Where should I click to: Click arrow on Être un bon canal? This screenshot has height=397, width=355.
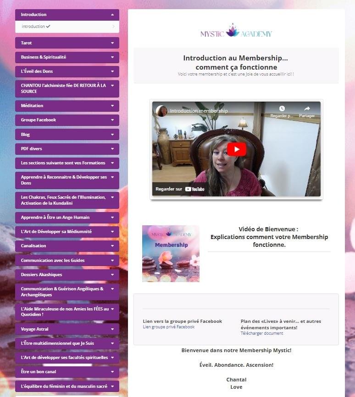tap(112, 372)
